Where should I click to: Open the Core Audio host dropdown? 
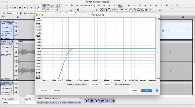[10, 13]
